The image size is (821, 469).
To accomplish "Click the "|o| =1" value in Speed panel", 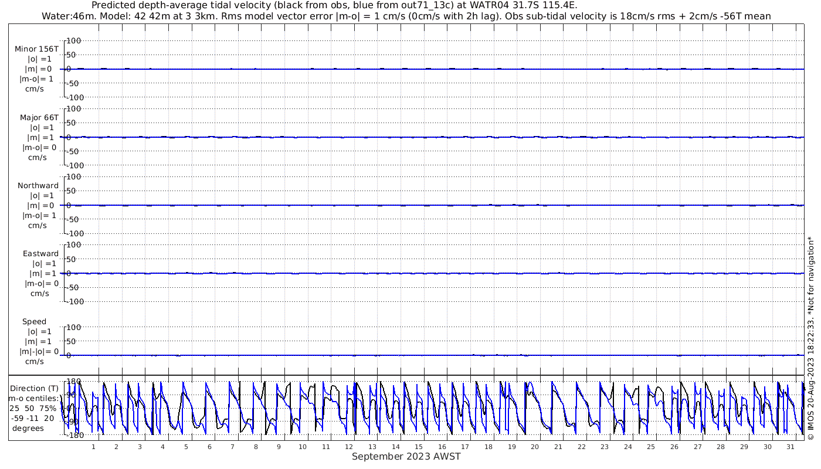I will (x=39, y=331).
